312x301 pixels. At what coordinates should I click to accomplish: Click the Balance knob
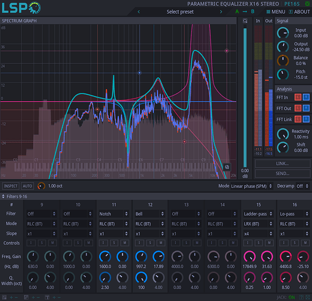(x=283, y=60)
